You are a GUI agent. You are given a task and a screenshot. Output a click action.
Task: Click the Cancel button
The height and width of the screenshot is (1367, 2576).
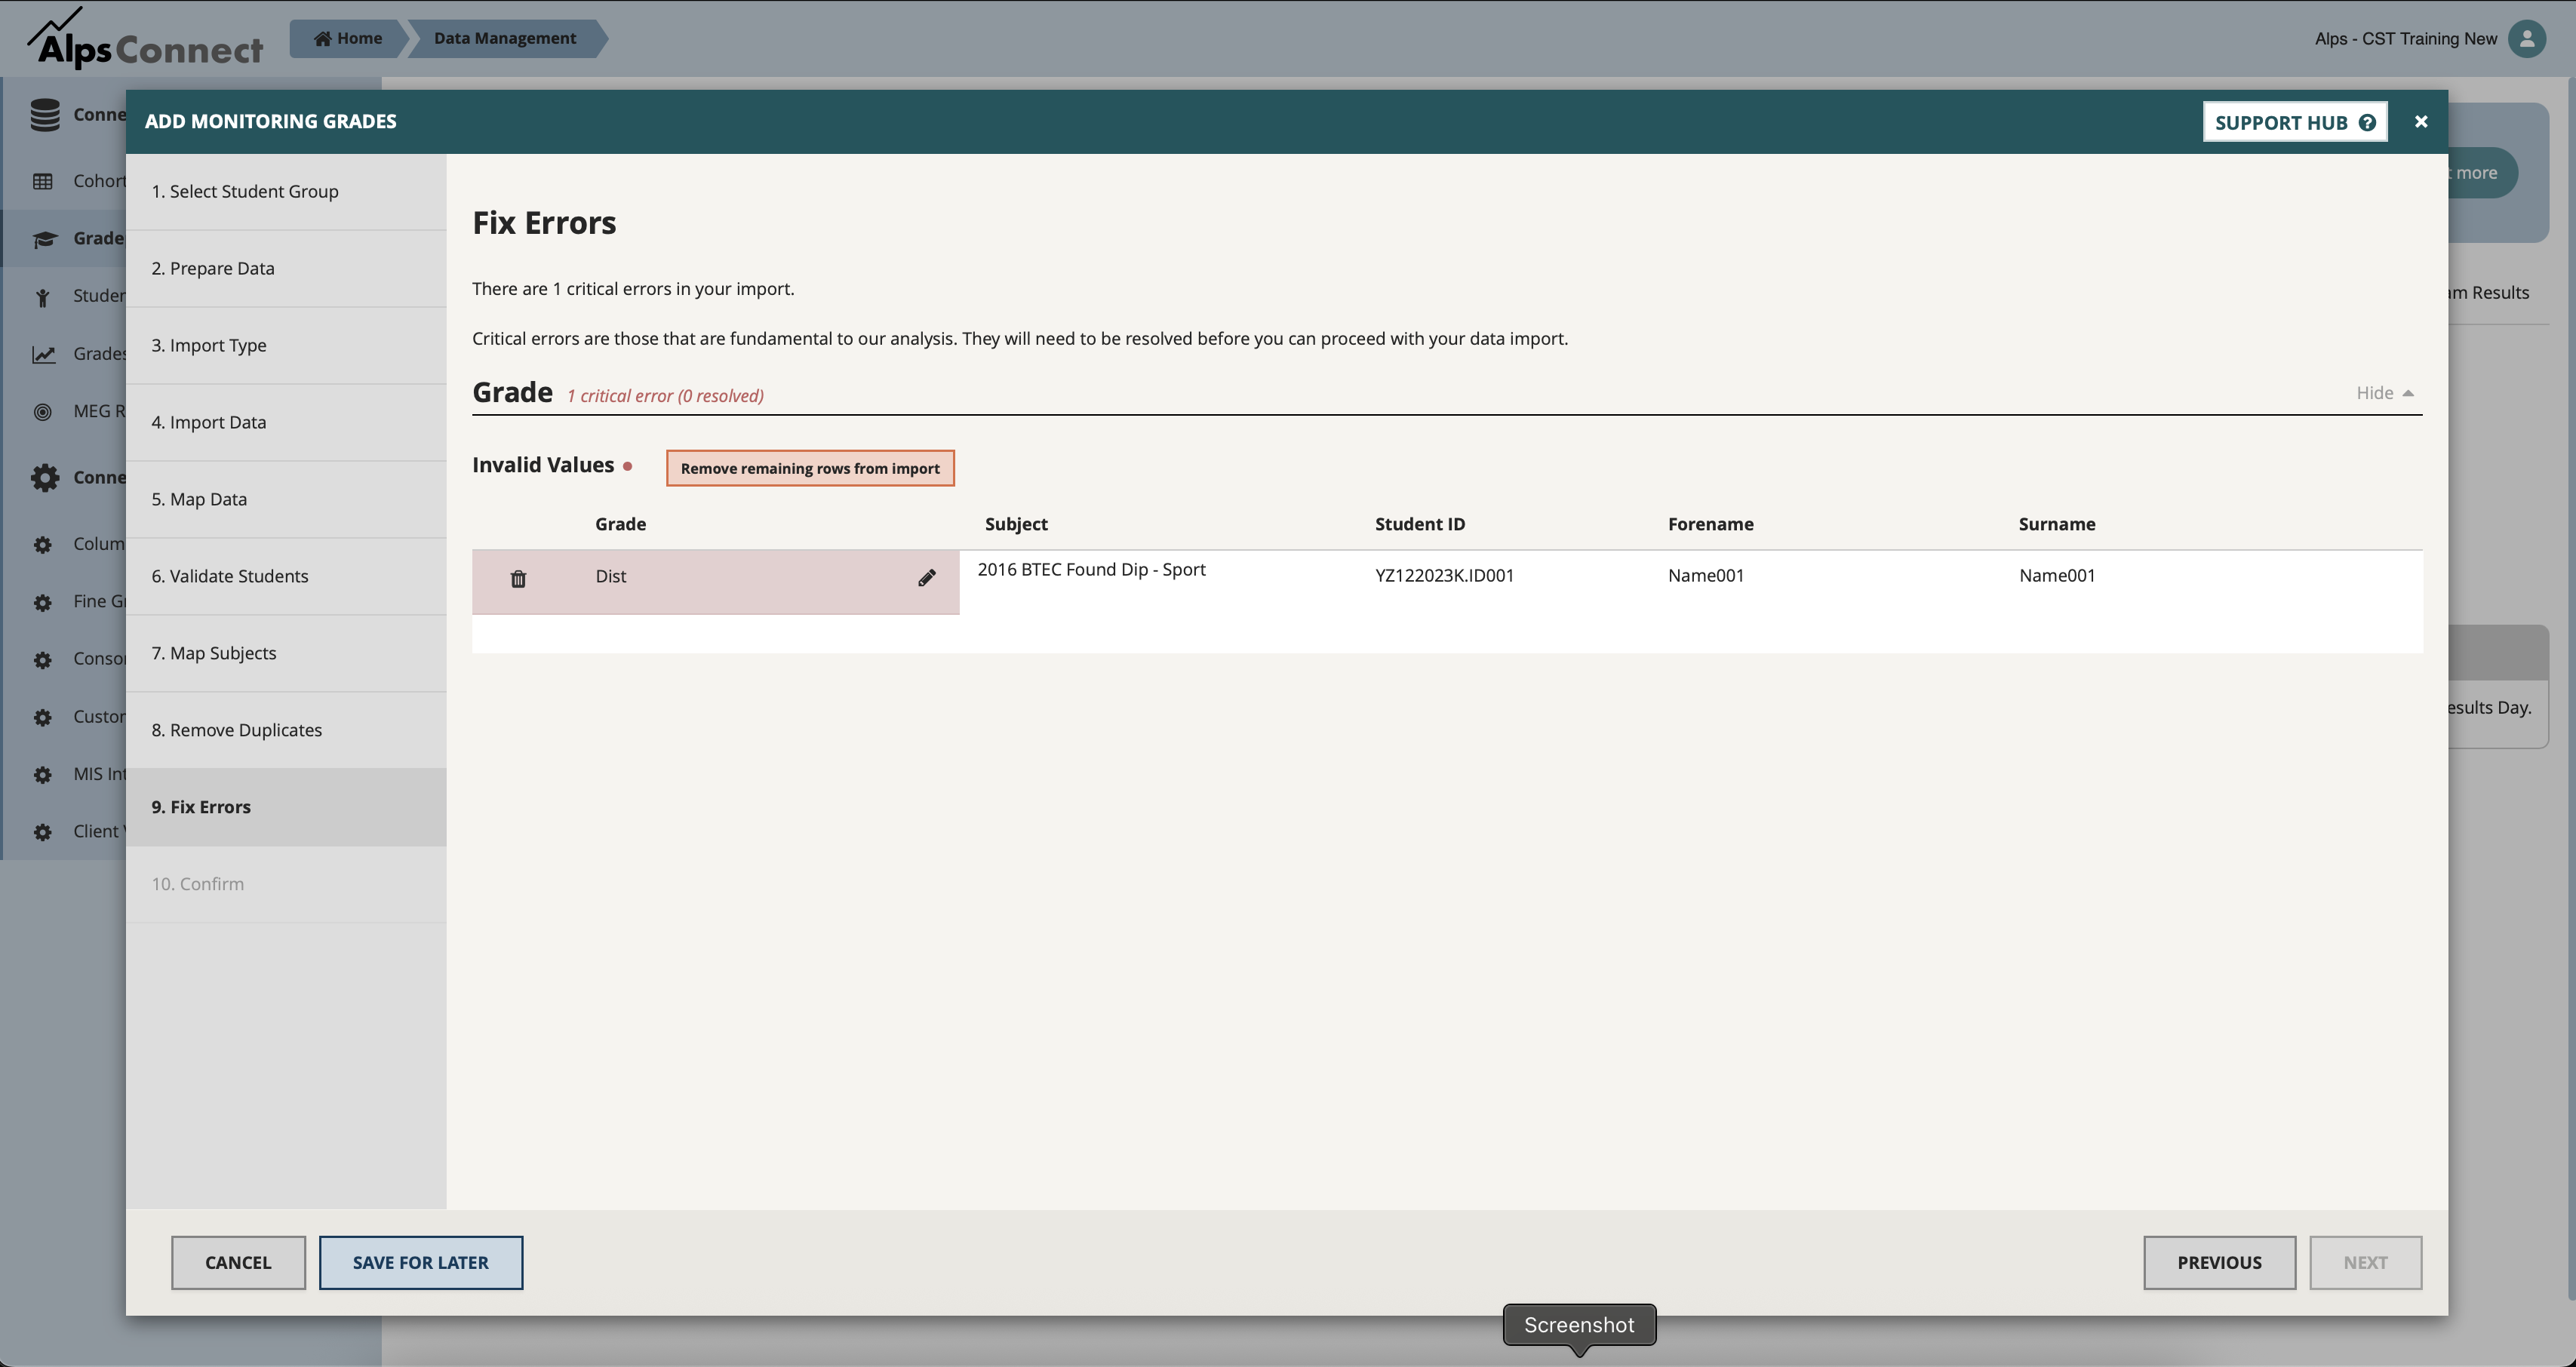point(238,1262)
